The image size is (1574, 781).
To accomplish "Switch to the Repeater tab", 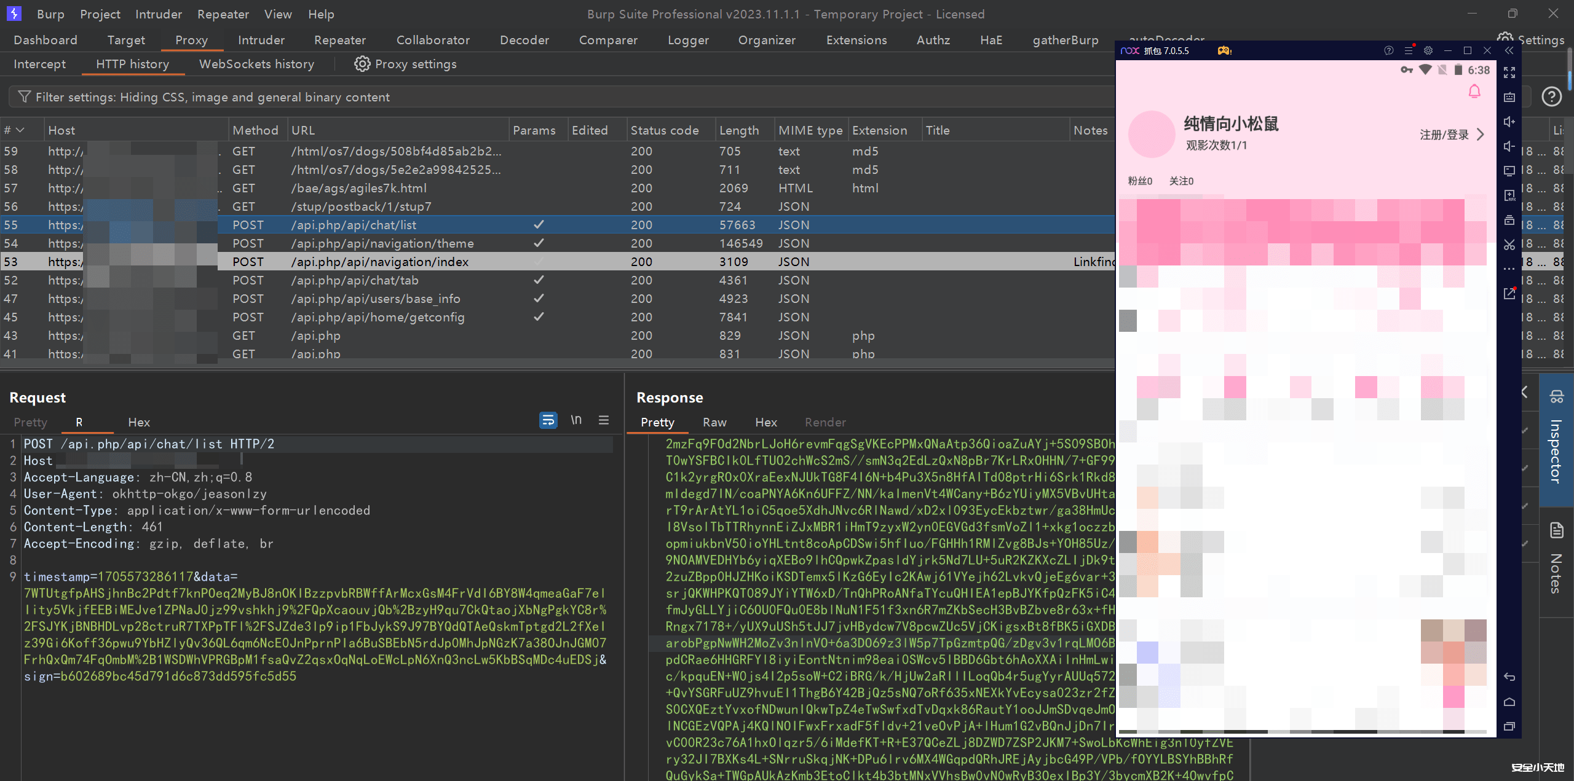I will pos(340,40).
